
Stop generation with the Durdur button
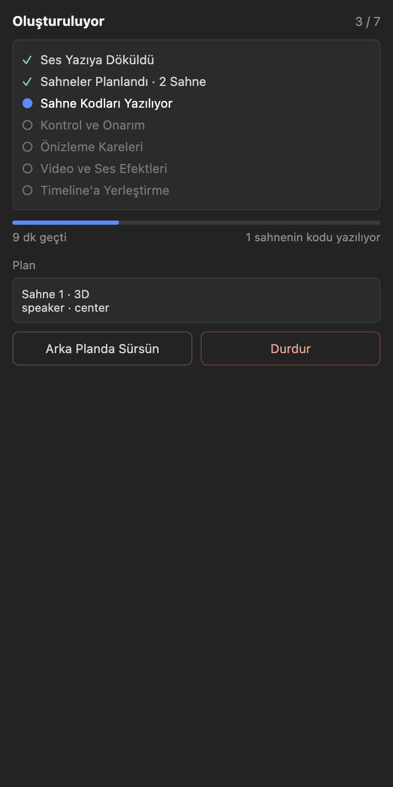click(291, 348)
